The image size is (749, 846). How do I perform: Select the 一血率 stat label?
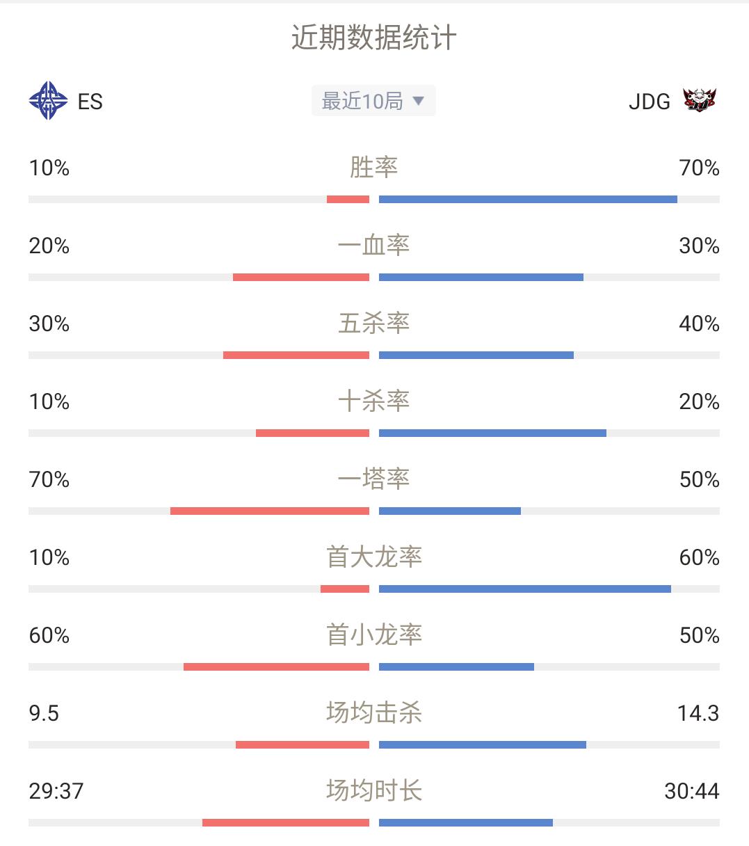coord(374,246)
